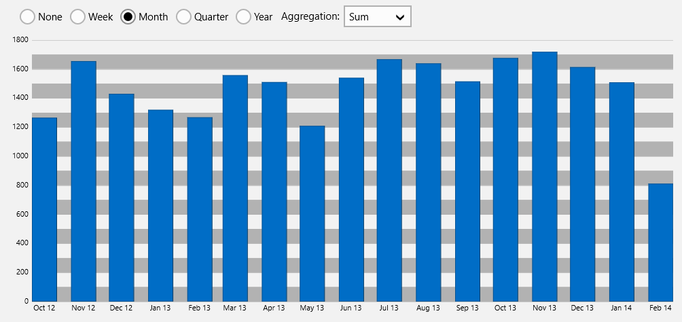Click the Dec 12 bar
This screenshot has width=682, height=322.
(122, 198)
